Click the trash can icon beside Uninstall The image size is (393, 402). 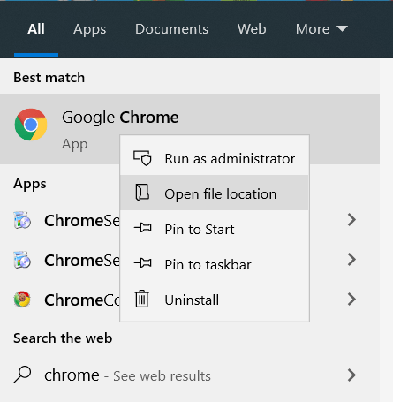[142, 299]
